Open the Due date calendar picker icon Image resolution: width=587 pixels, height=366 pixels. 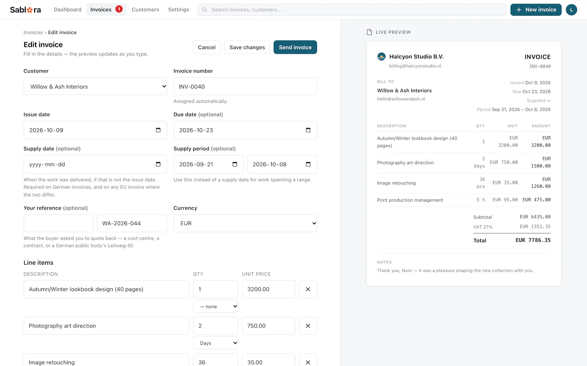click(308, 130)
